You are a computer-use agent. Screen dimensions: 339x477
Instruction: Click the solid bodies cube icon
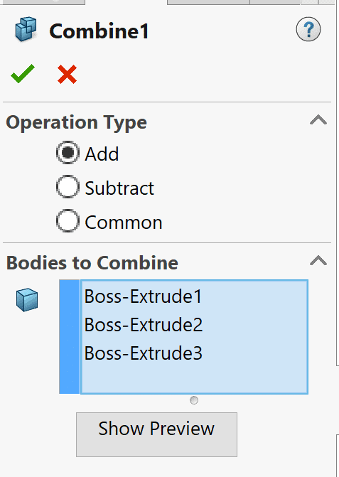pos(27,300)
